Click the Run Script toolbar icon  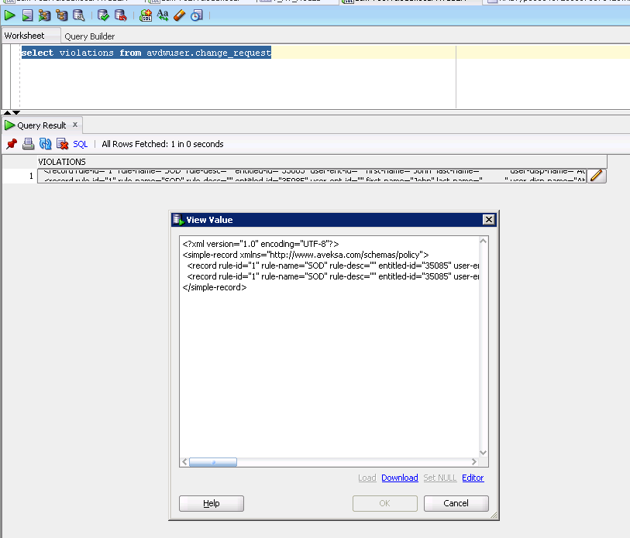pos(27,15)
